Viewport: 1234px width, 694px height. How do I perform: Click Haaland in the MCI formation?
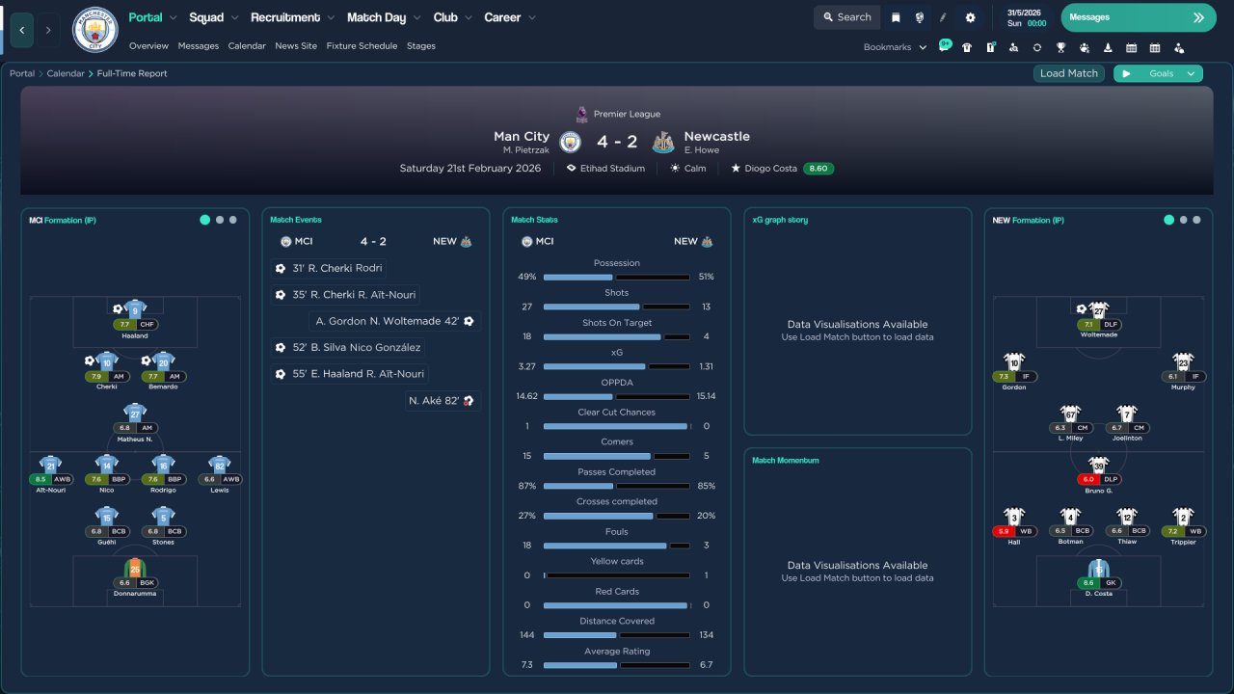pos(135,320)
